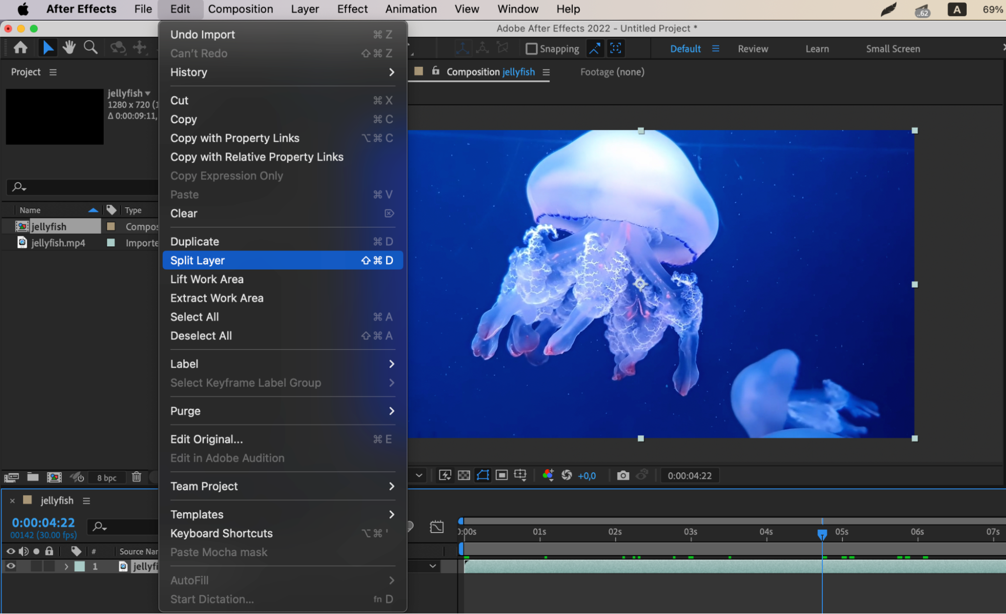The height and width of the screenshot is (614, 1006).
Task: Hide layer 1 with eye toggle
Action: 11,566
